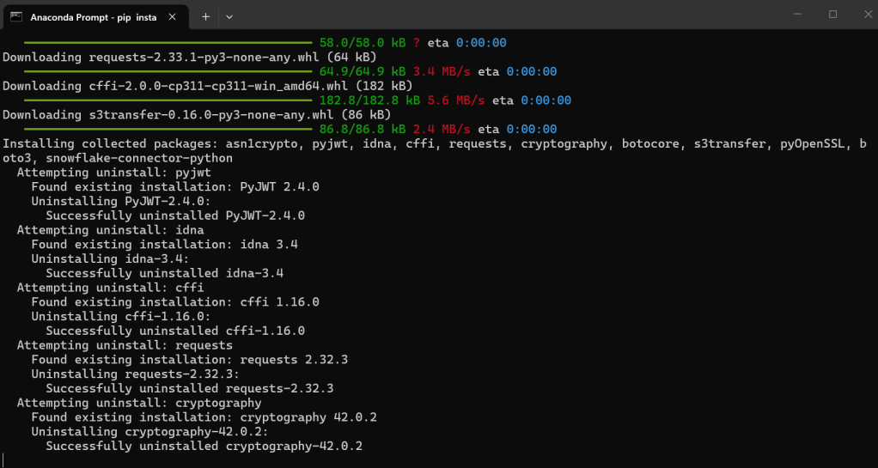Viewport: 878px width, 468px height.
Task: Click 'Successfully uninstalled cryptography-42.0.2' line
Action: click(204, 446)
